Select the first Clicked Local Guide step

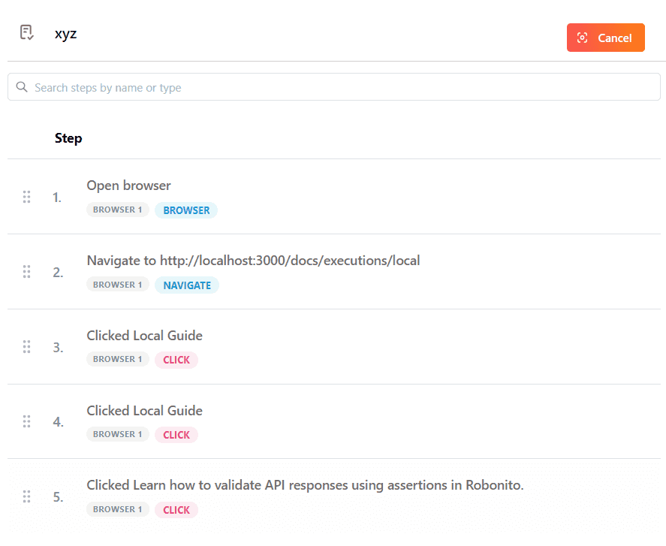click(x=144, y=336)
